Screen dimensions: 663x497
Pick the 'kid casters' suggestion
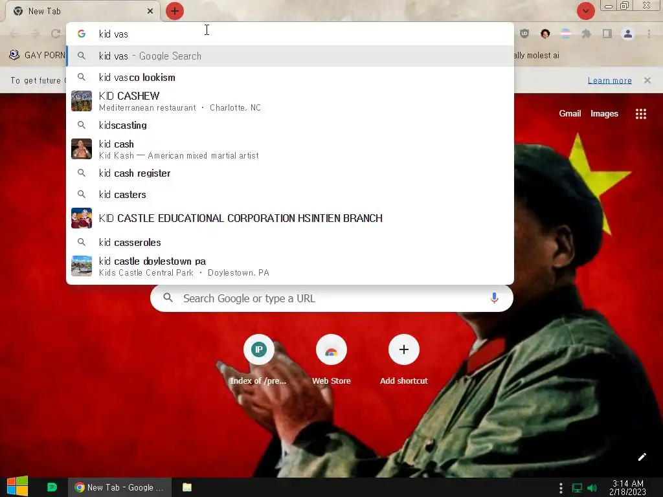point(290,194)
